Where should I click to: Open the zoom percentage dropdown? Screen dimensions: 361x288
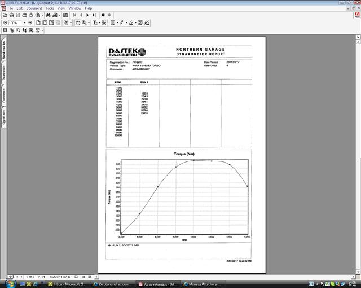(25, 23)
